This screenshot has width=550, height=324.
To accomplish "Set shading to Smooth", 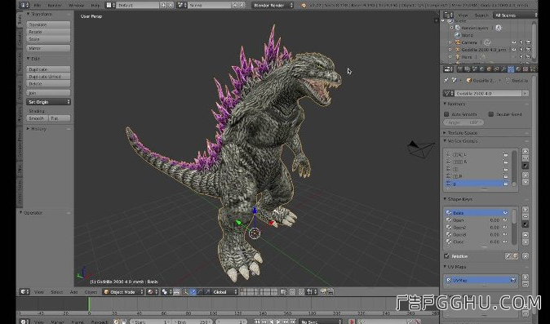I will (37, 118).
